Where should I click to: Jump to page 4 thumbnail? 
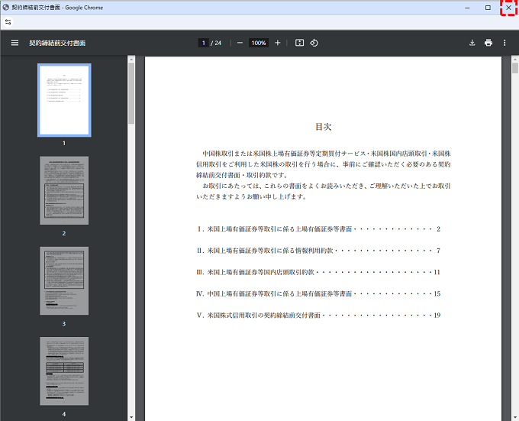[x=64, y=371]
